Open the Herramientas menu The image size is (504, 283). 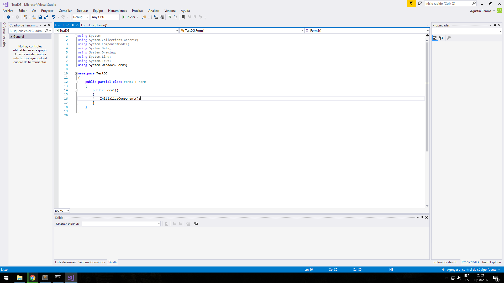pyautogui.click(x=117, y=10)
